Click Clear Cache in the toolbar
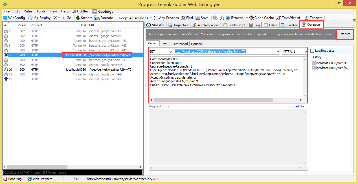 click(262, 18)
